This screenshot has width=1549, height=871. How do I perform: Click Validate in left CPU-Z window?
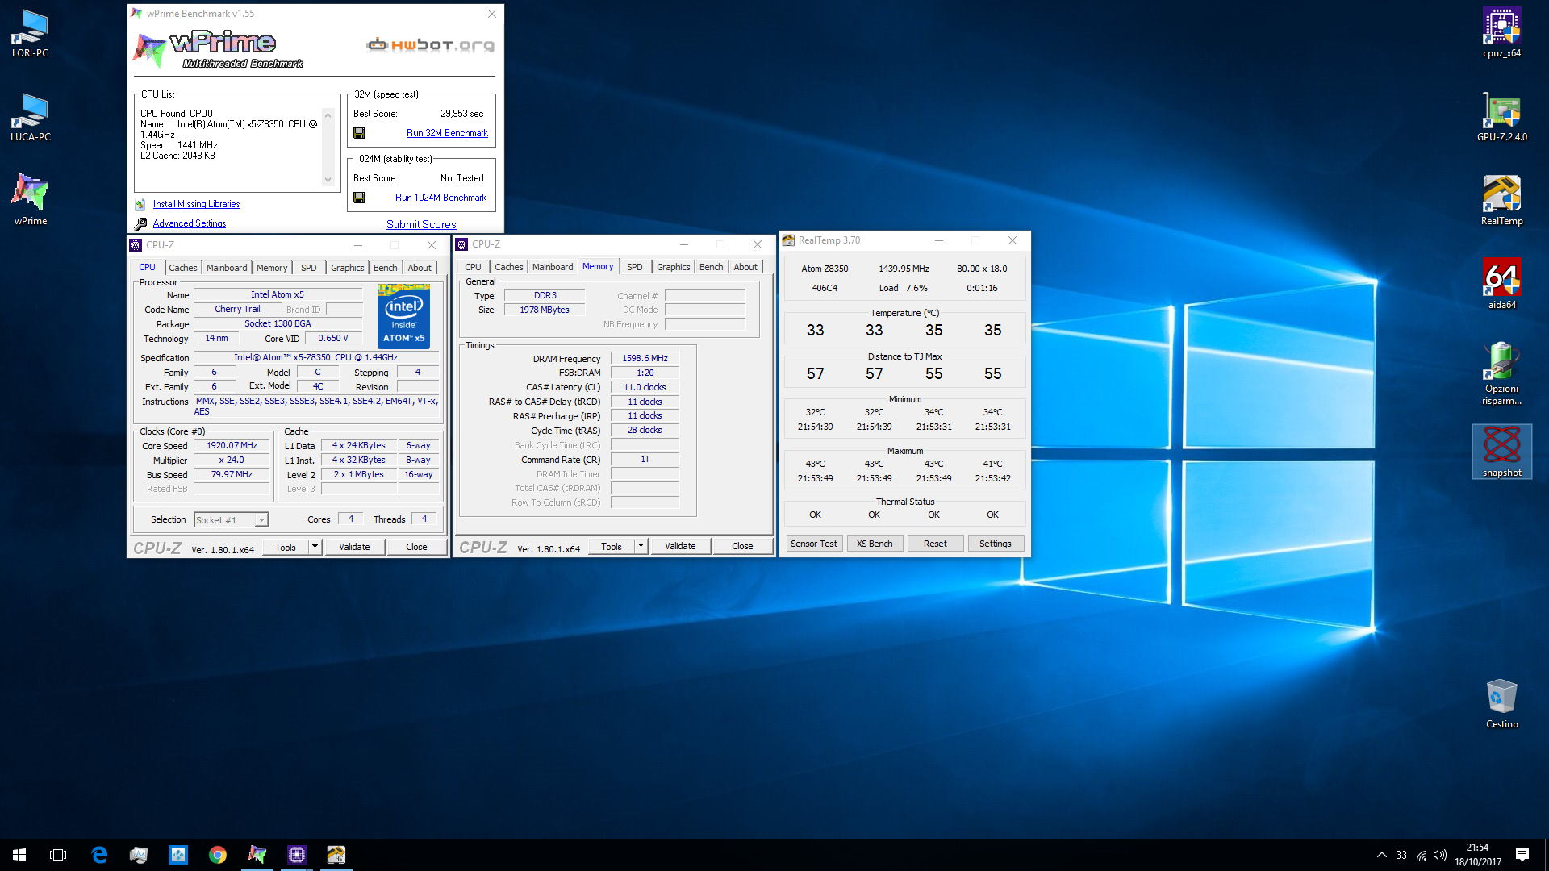click(354, 547)
